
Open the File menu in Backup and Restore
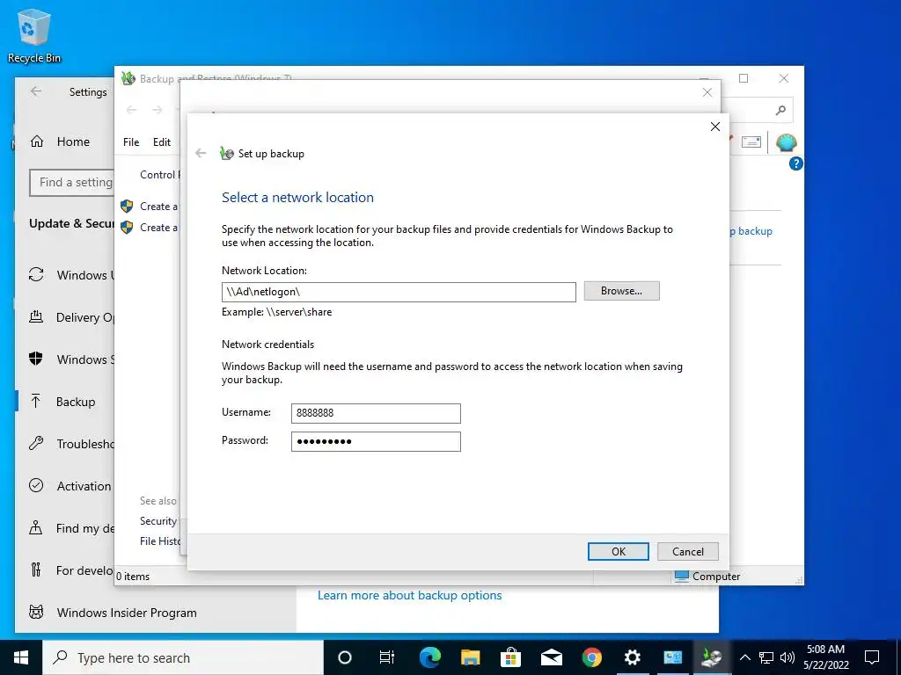click(x=131, y=142)
